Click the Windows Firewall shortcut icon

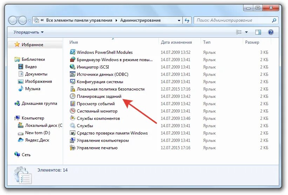point(73,59)
